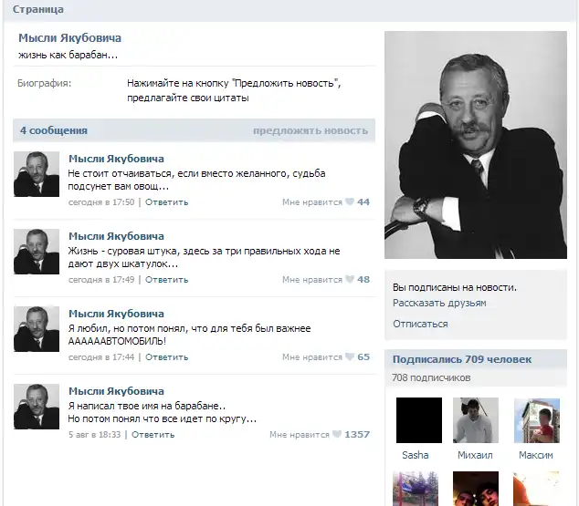
Task: Open subscriber Максим's profile photo
Action: pos(536,420)
